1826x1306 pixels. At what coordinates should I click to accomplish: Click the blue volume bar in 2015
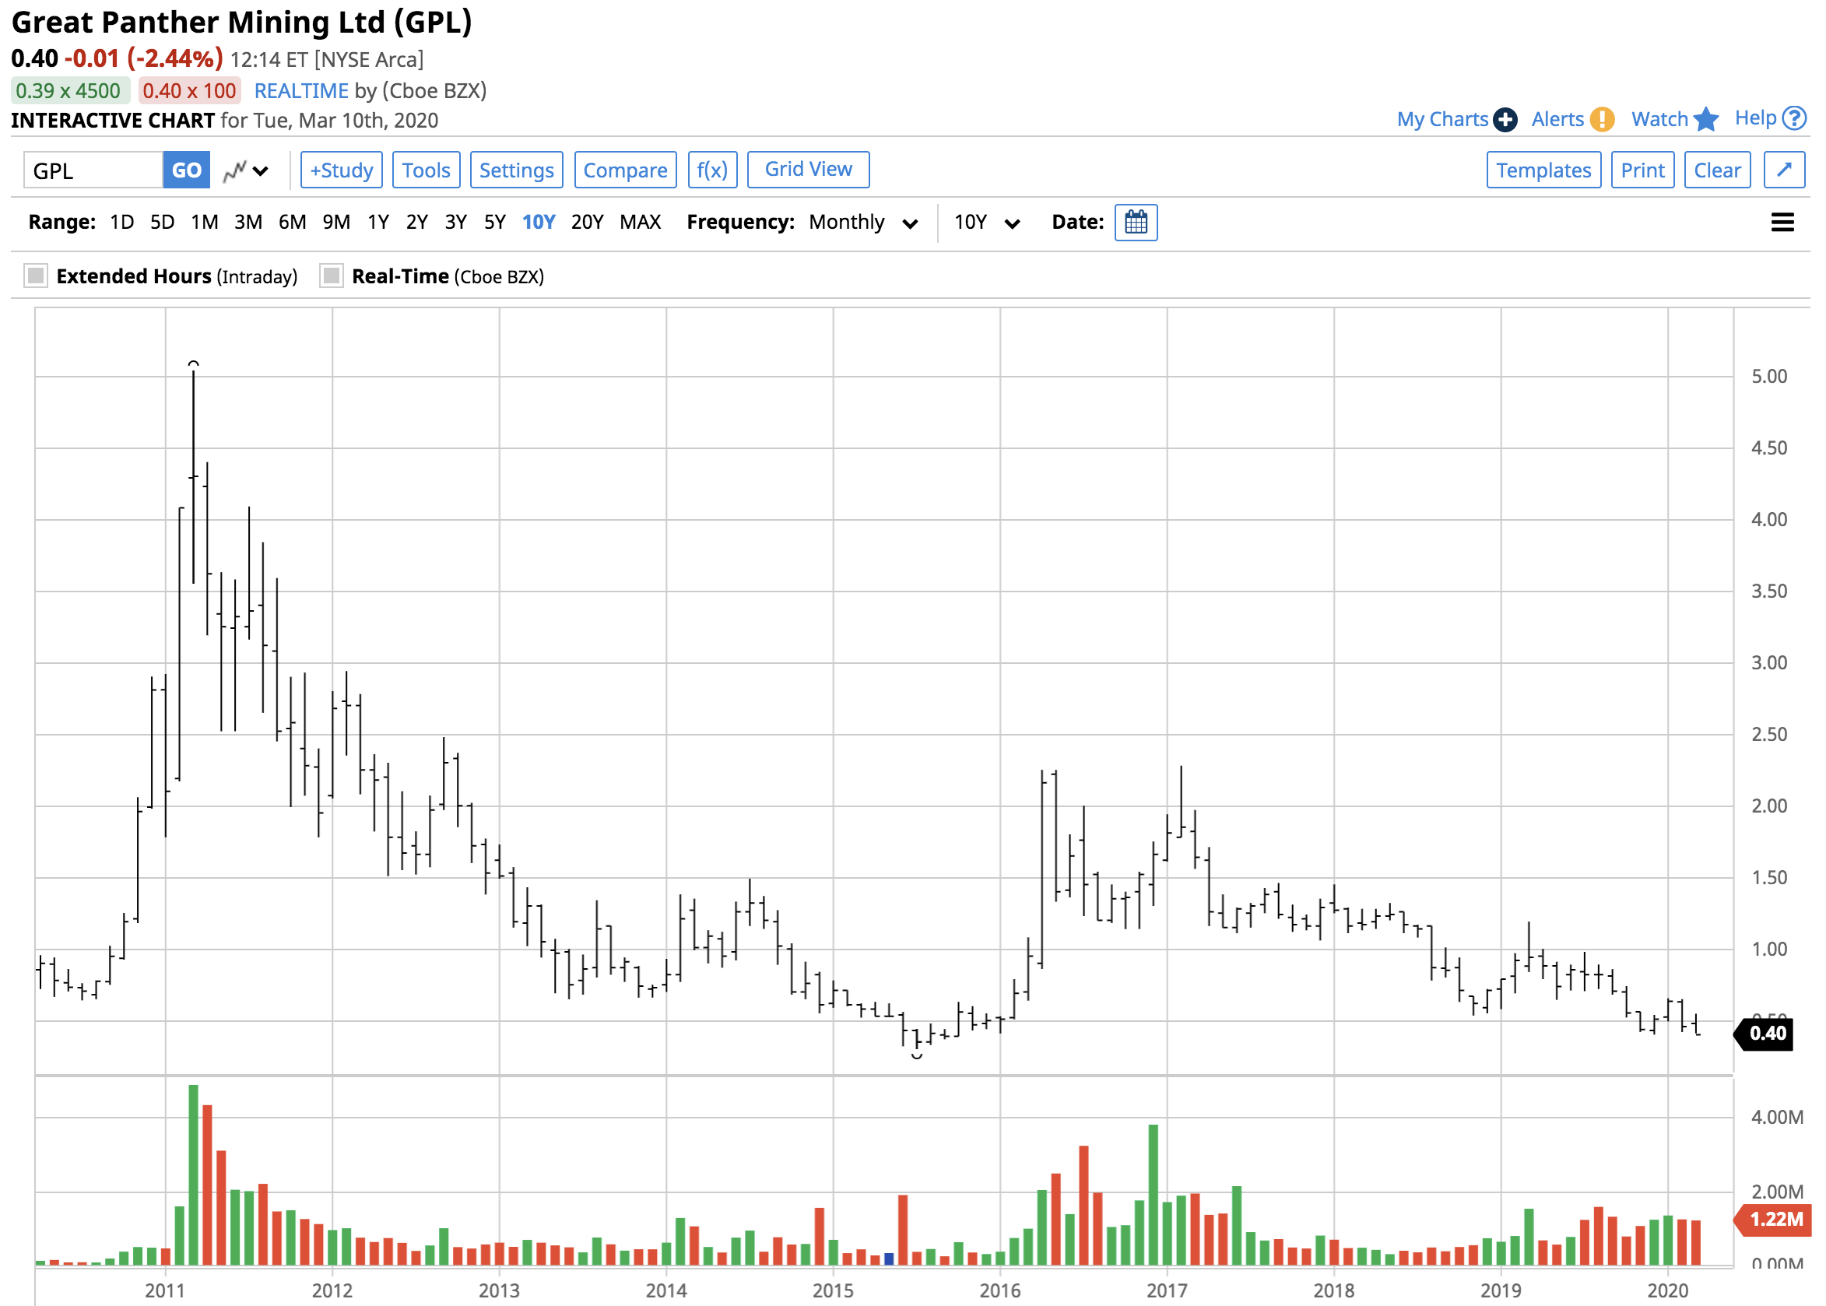888,1259
